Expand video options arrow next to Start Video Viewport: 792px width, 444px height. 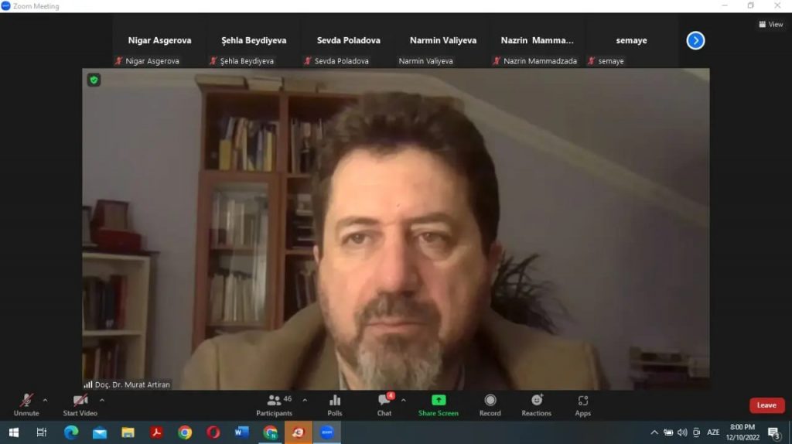pyautogui.click(x=102, y=400)
